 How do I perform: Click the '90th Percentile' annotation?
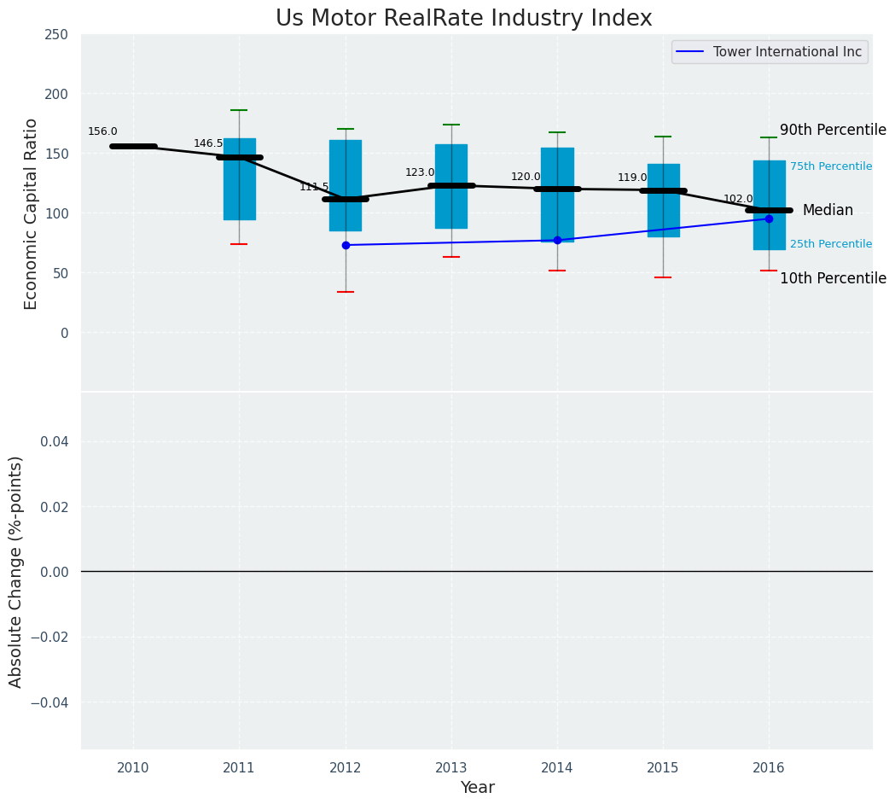pyautogui.click(x=833, y=130)
